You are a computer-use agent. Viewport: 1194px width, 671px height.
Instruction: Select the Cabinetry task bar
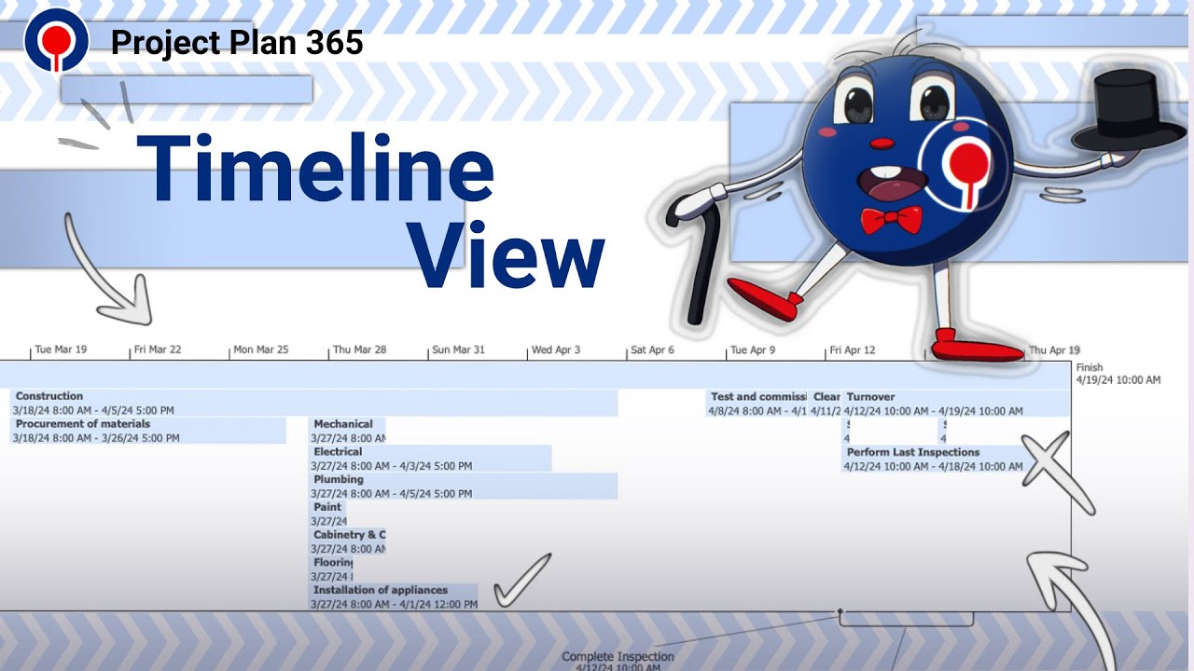point(347,541)
